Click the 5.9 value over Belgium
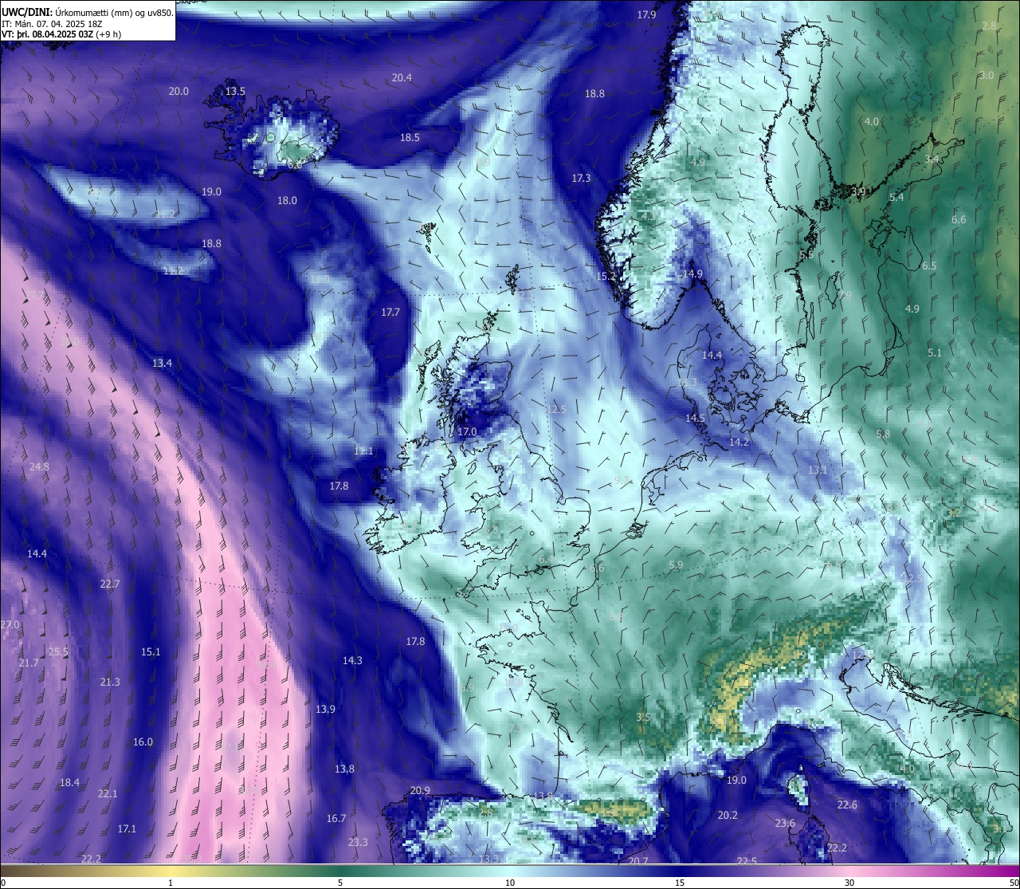 [x=676, y=565]
